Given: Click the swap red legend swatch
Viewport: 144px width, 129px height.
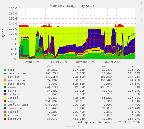Looking at the screenshot, I should point(5,101).
